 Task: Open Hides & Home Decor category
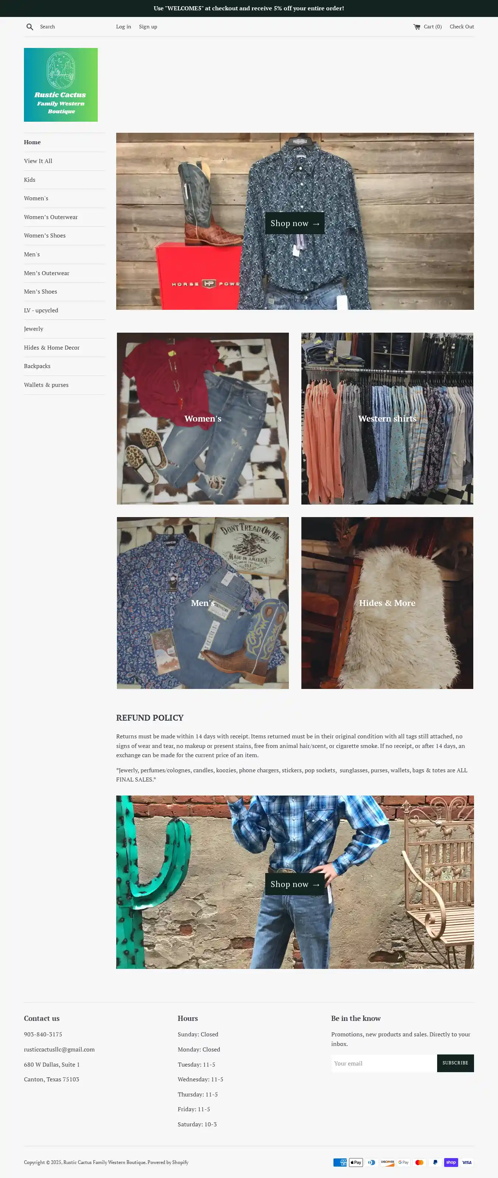click(x=52, y=347)
